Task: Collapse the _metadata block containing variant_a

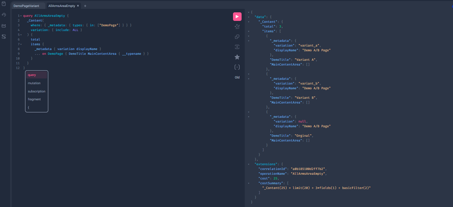Action: (249, 41)
